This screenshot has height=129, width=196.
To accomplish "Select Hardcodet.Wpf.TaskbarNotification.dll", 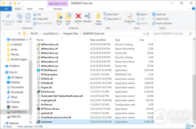I will [62, 96].
